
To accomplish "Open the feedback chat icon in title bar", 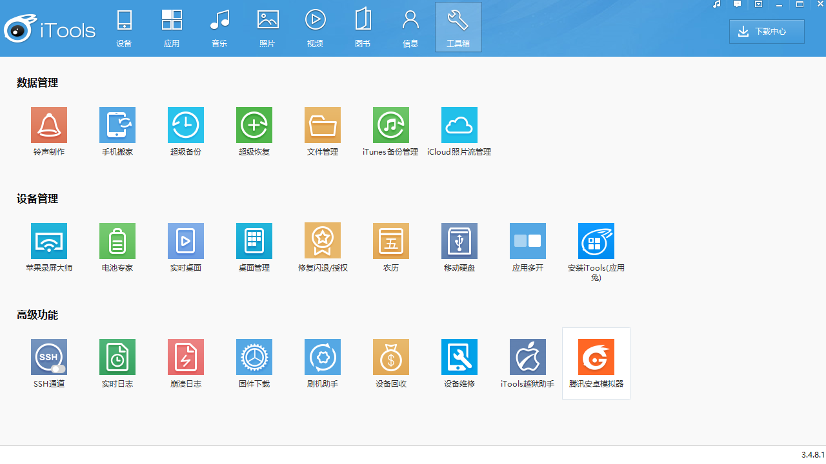I will [737, 4].
